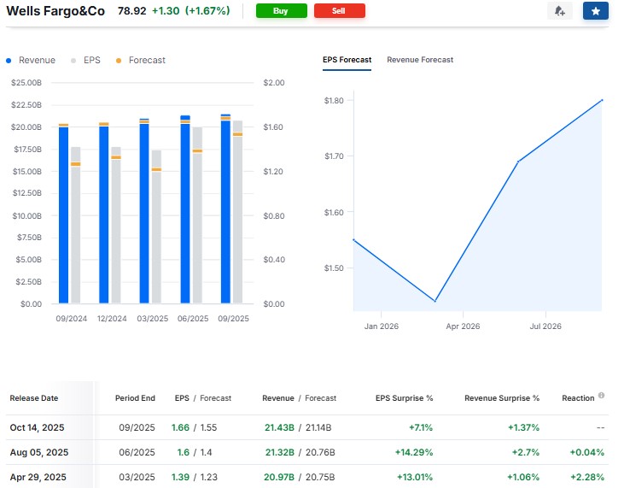
Task: Click the 03/2025 gray EPS bar
Action: pyautogui.click(x=157, y=226)
